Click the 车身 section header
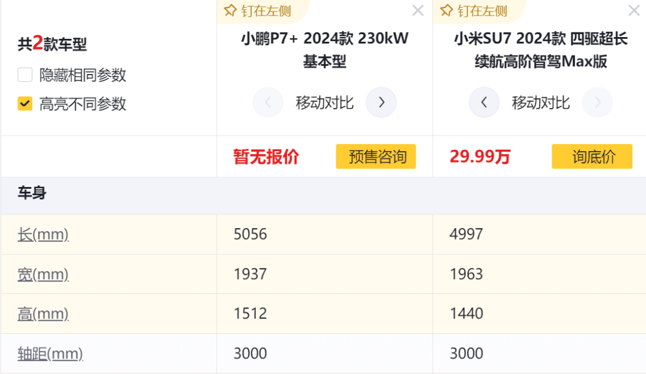This screenshot has width=646, height=374. (x=32, y=193)
